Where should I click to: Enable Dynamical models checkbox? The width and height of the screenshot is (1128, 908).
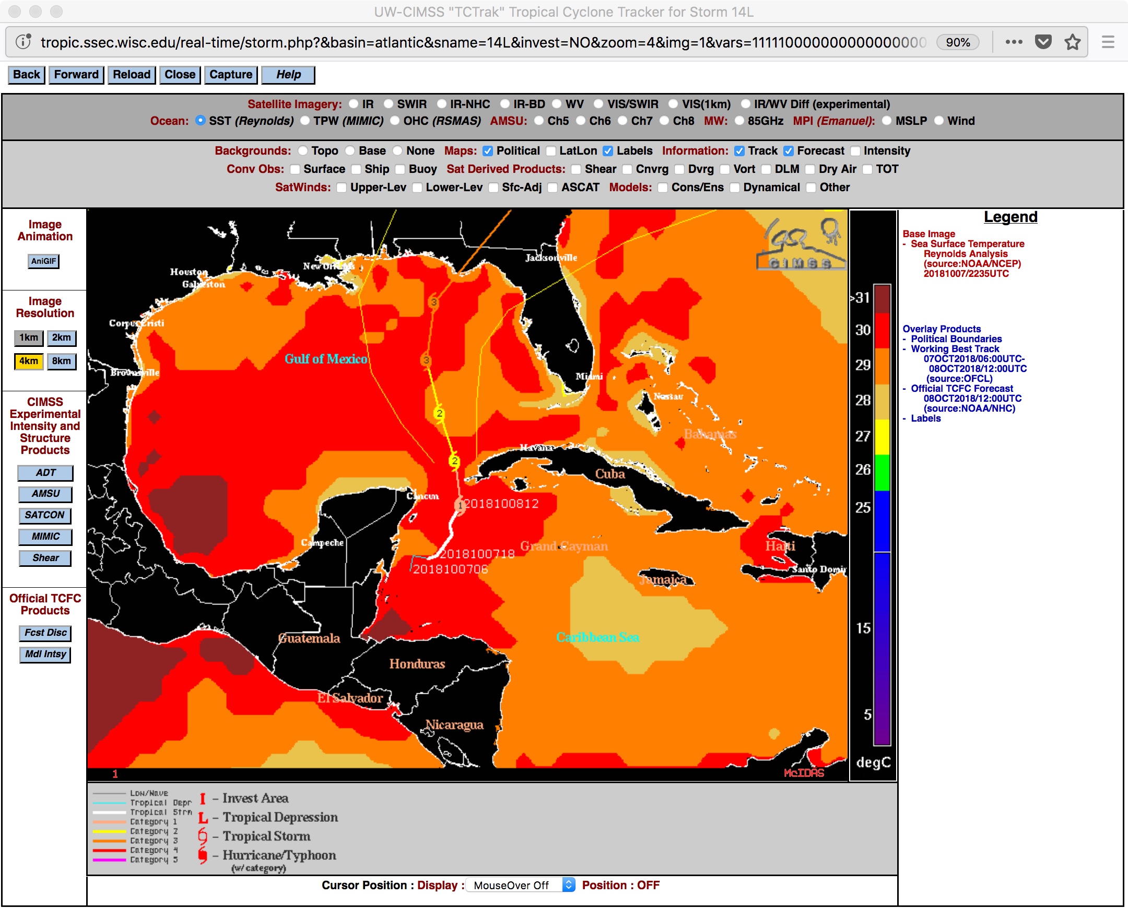click(735, 188)
